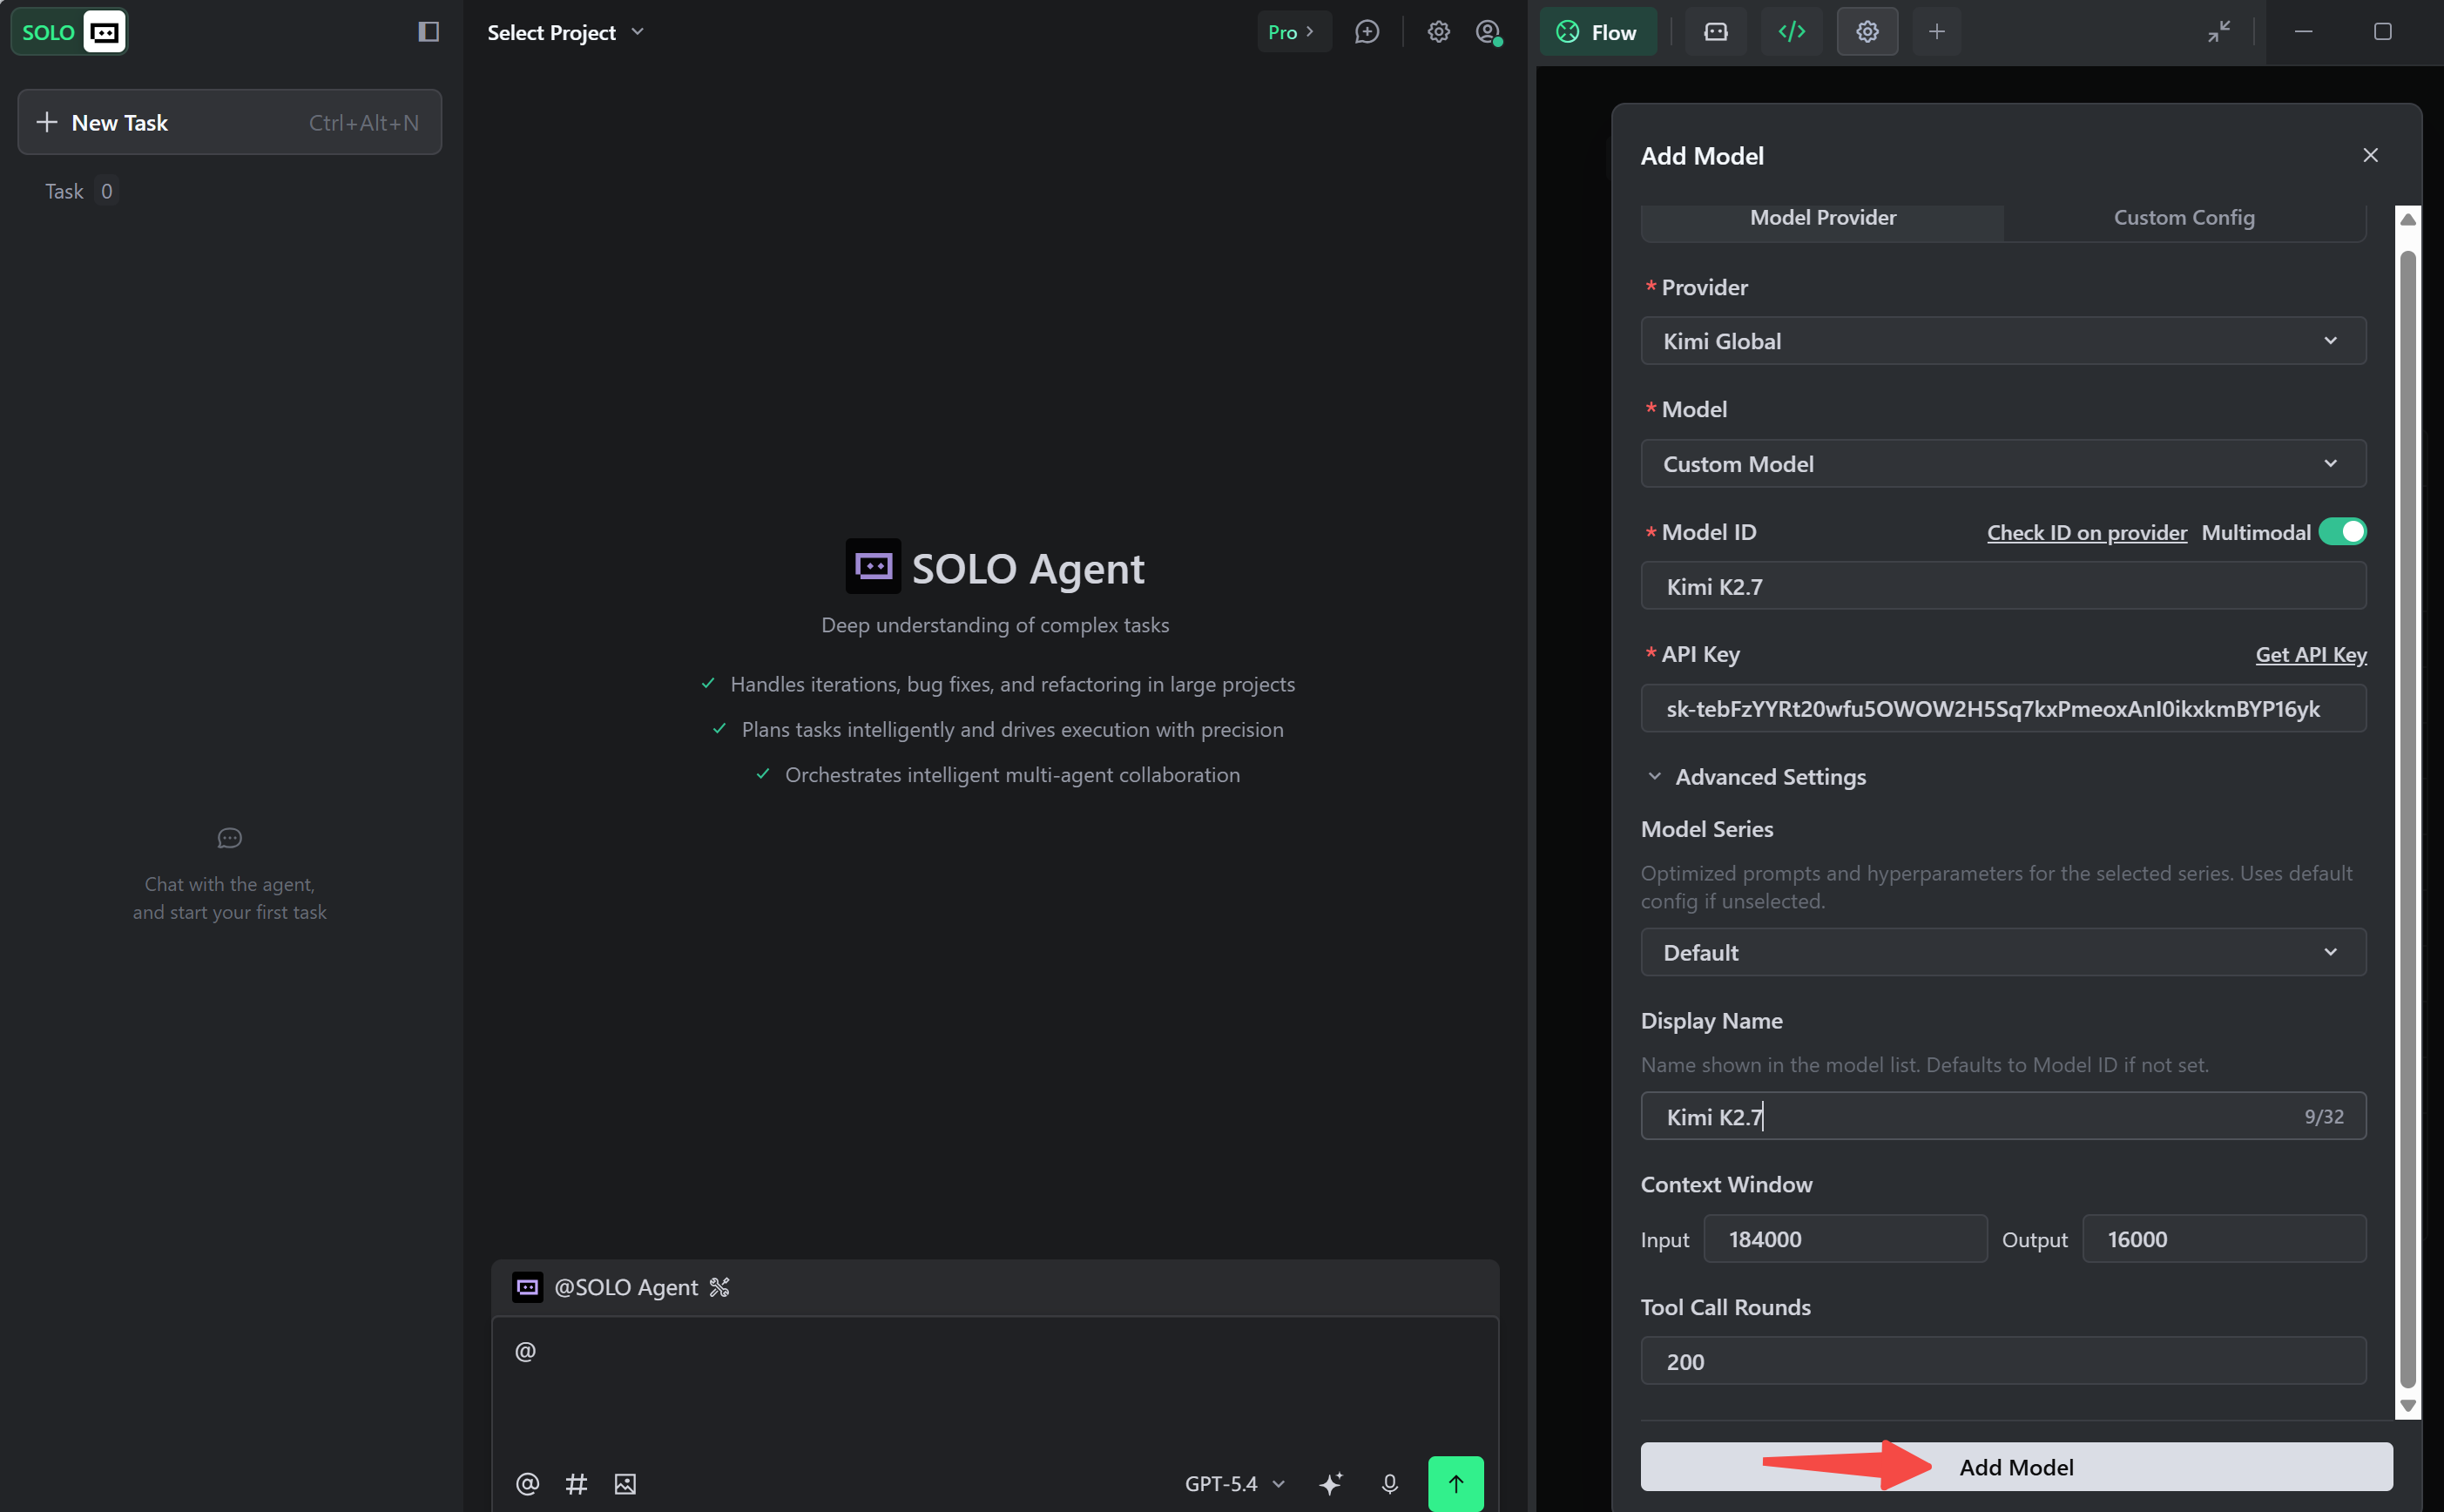
Task: Create a New Task
Action: click(x=230, y=122)
